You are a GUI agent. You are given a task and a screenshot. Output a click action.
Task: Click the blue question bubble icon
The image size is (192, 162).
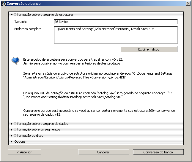[x=15, y=61]
